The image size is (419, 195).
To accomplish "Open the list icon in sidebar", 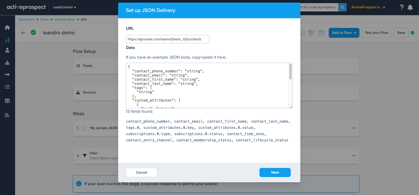I will 7,87.
